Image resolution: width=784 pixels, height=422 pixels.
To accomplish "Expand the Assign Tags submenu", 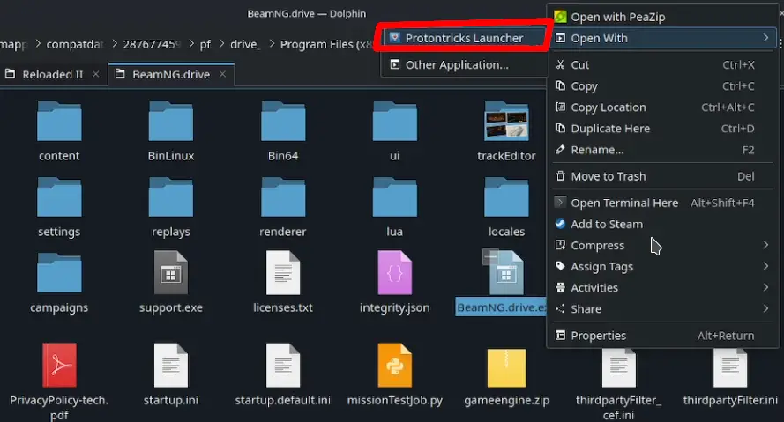I will [665, 267].
